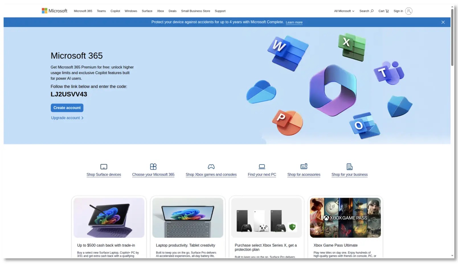The image size is (458, 264).
Task: Click the search magnifier icon
Action: coord(372,11)
